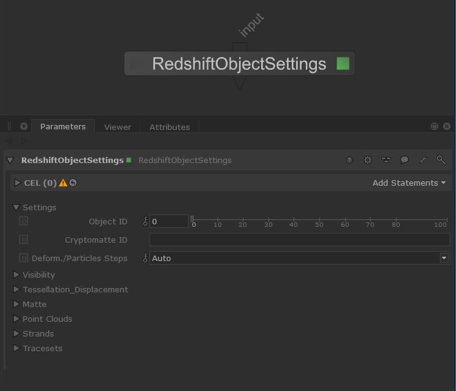This screenshot has width=456, height=391.
Task: Collapse the RedshiftObjectSettings parameters triangle
Action: 10,160
